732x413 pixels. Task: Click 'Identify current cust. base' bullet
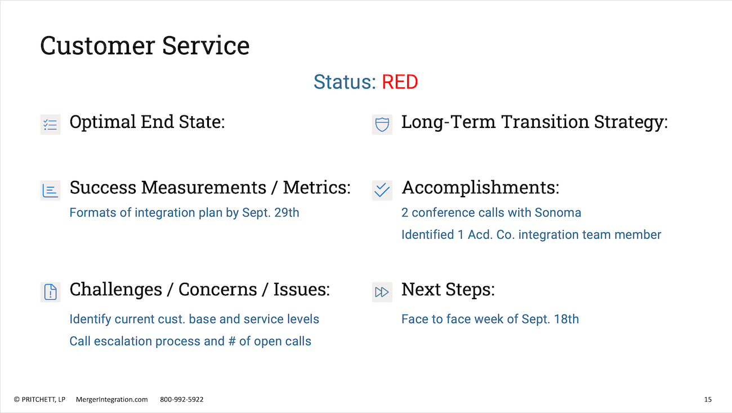click(x=194, y=319)
